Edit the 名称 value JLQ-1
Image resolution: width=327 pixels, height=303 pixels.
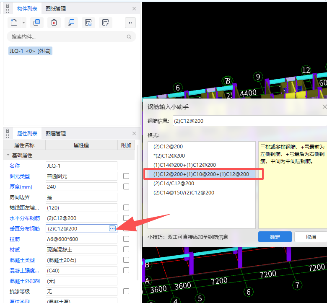81,166
